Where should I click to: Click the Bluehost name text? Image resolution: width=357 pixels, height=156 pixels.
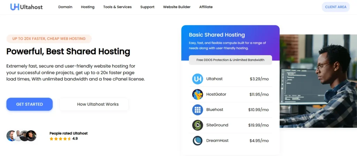tap(215, 109)
